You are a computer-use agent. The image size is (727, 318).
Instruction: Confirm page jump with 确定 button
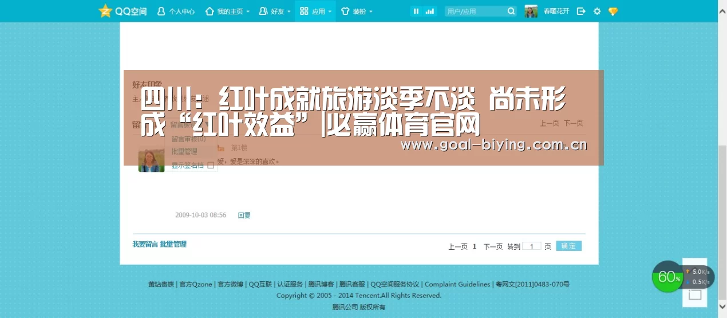click(x=568, y=246)
